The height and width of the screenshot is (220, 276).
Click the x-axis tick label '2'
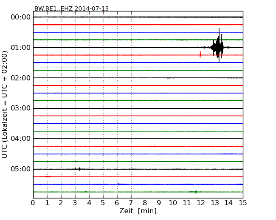61,203
